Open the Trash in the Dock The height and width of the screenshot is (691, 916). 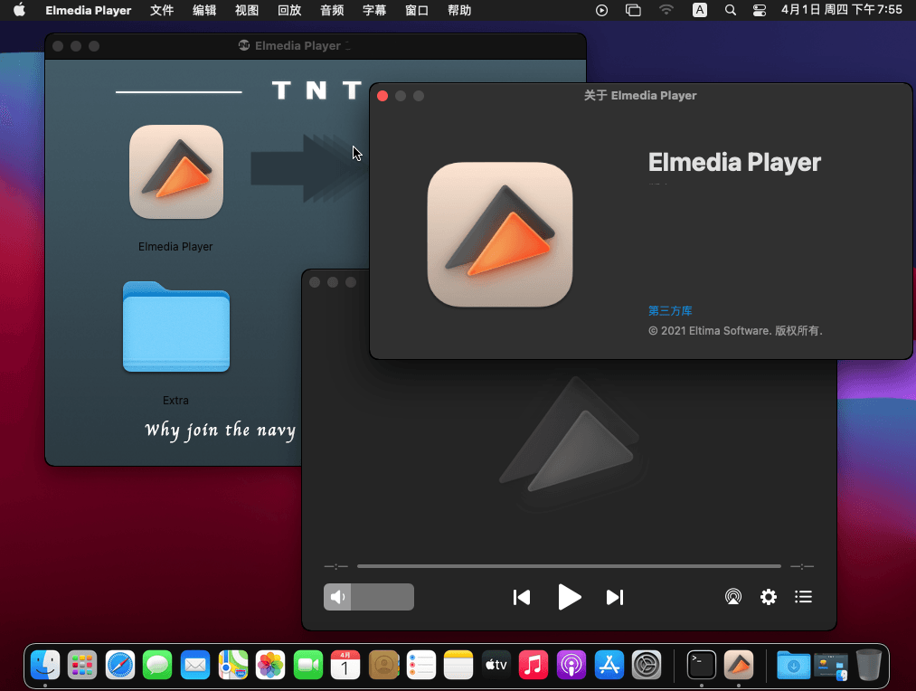[869, 665]
